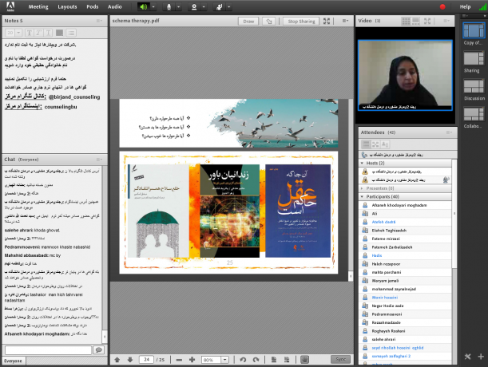Select the Discussion layout thumbnail
The height and width of the screenshot is (367, 488).
[474, 86]
